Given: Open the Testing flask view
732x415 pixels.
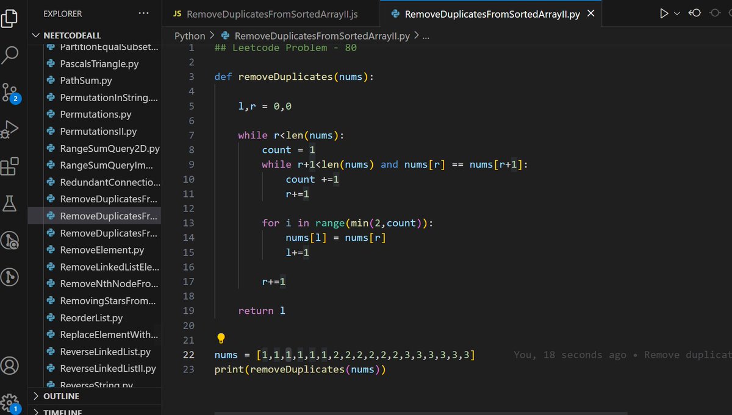Looking at the screenshot, I should (x=10, y=204).
